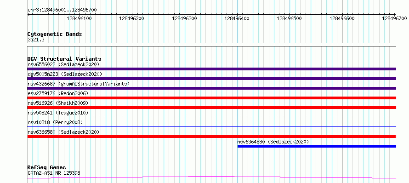The image size is (409, 183).
Task: Click the red bar for nsv6366580
Action: tap(211, 137)
